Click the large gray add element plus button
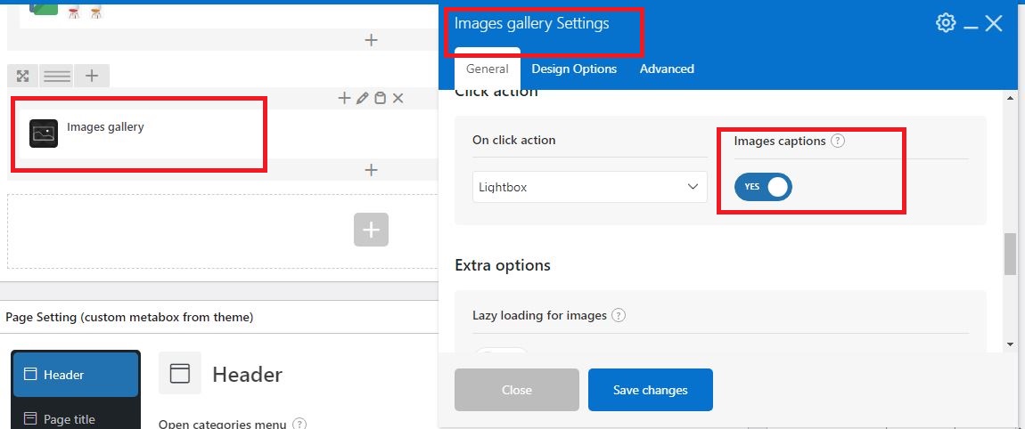Viewport: 1025px width, 429px height. [x=372, y=230]
